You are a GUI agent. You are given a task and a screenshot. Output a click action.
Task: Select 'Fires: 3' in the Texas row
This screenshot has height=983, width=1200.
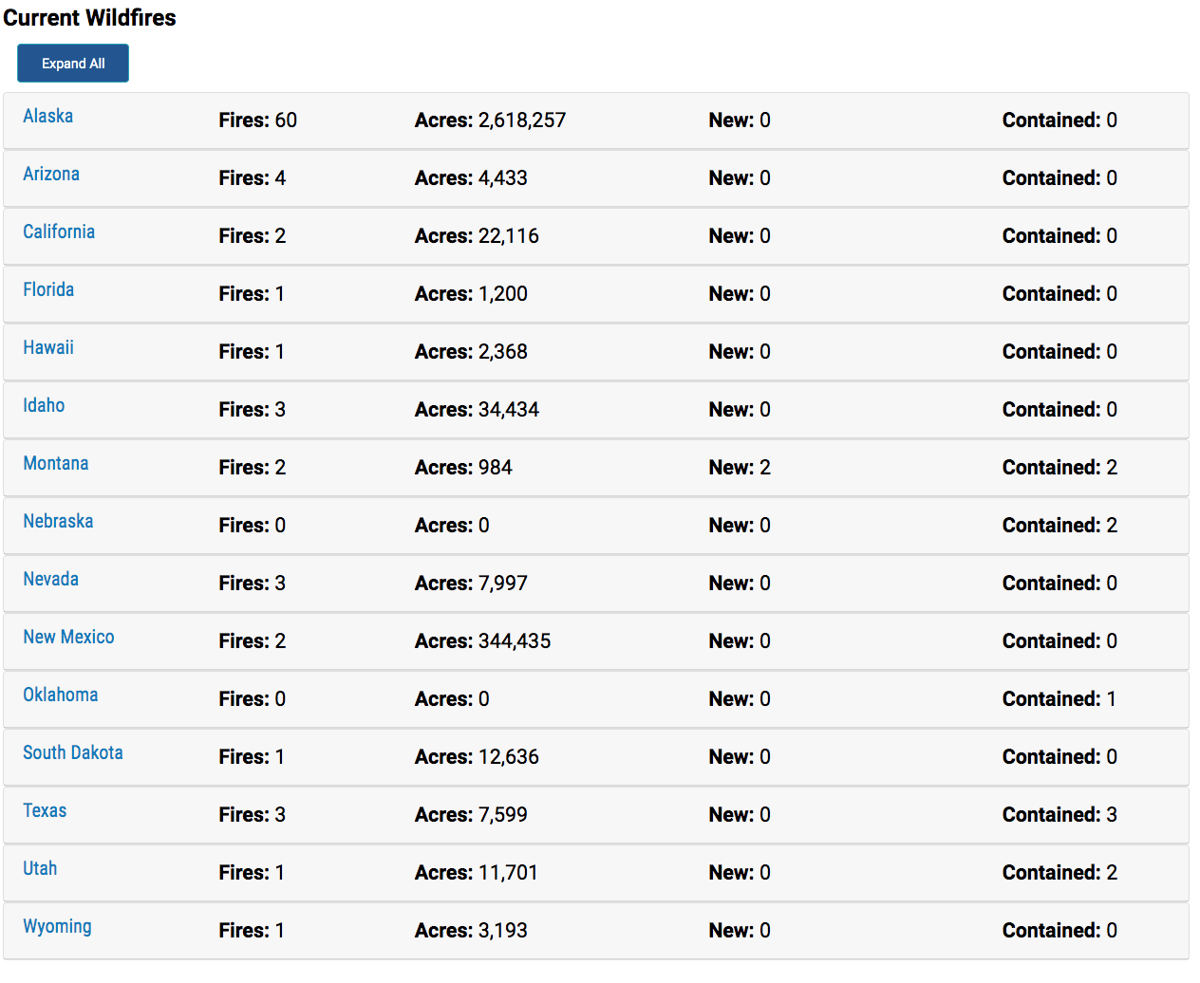click(253, 815)
